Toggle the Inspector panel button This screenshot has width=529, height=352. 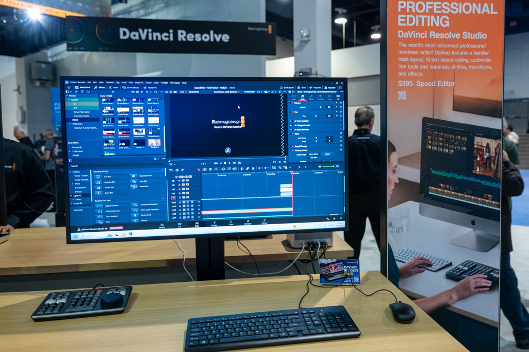[x=330, y=88]
